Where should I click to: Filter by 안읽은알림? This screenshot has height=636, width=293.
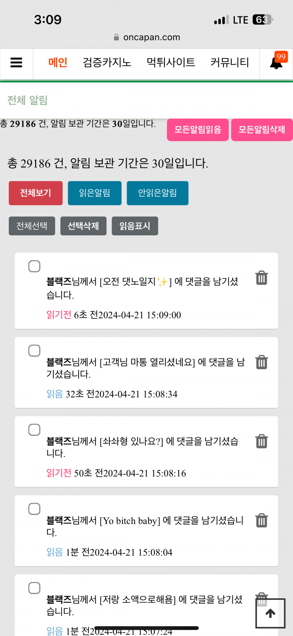coord(158,193)
